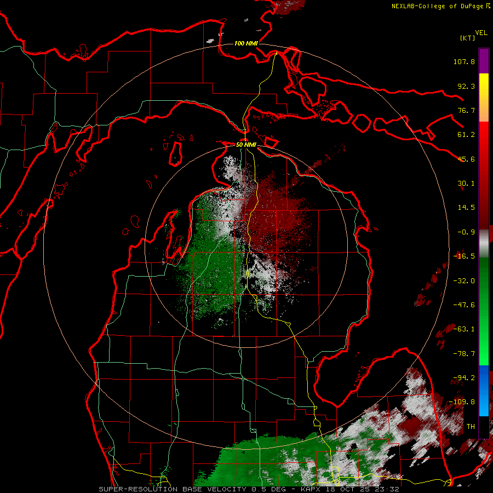Click the 100 NMI range ring label
Viewport: 493px width, 493px height.
[246, 43]
